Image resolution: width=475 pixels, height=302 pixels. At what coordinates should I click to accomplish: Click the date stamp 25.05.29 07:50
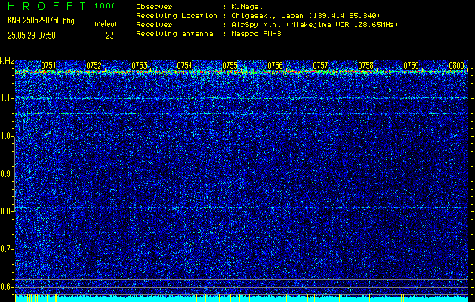pos(32,35)
